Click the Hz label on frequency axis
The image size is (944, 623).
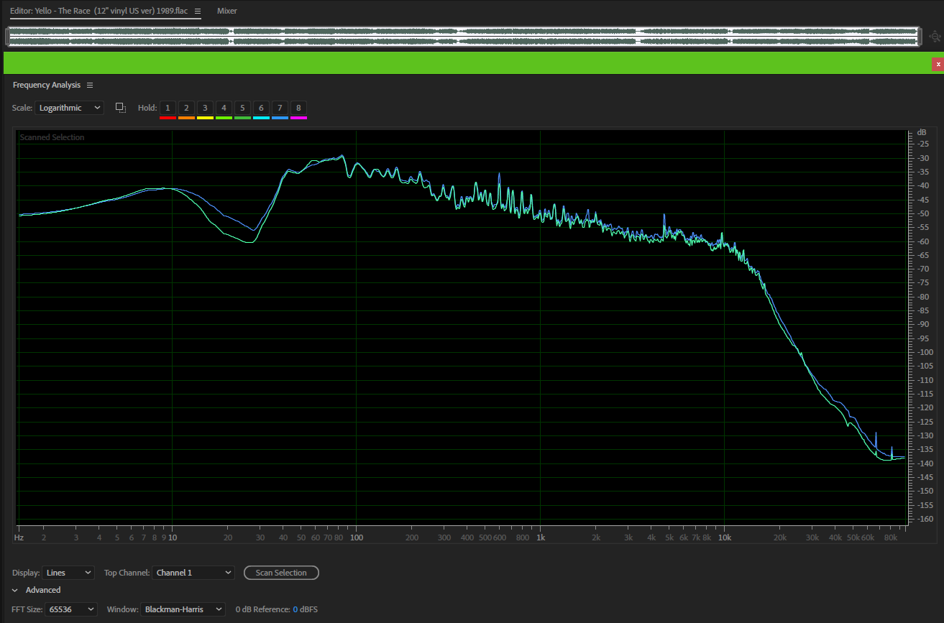pos(19,537)
